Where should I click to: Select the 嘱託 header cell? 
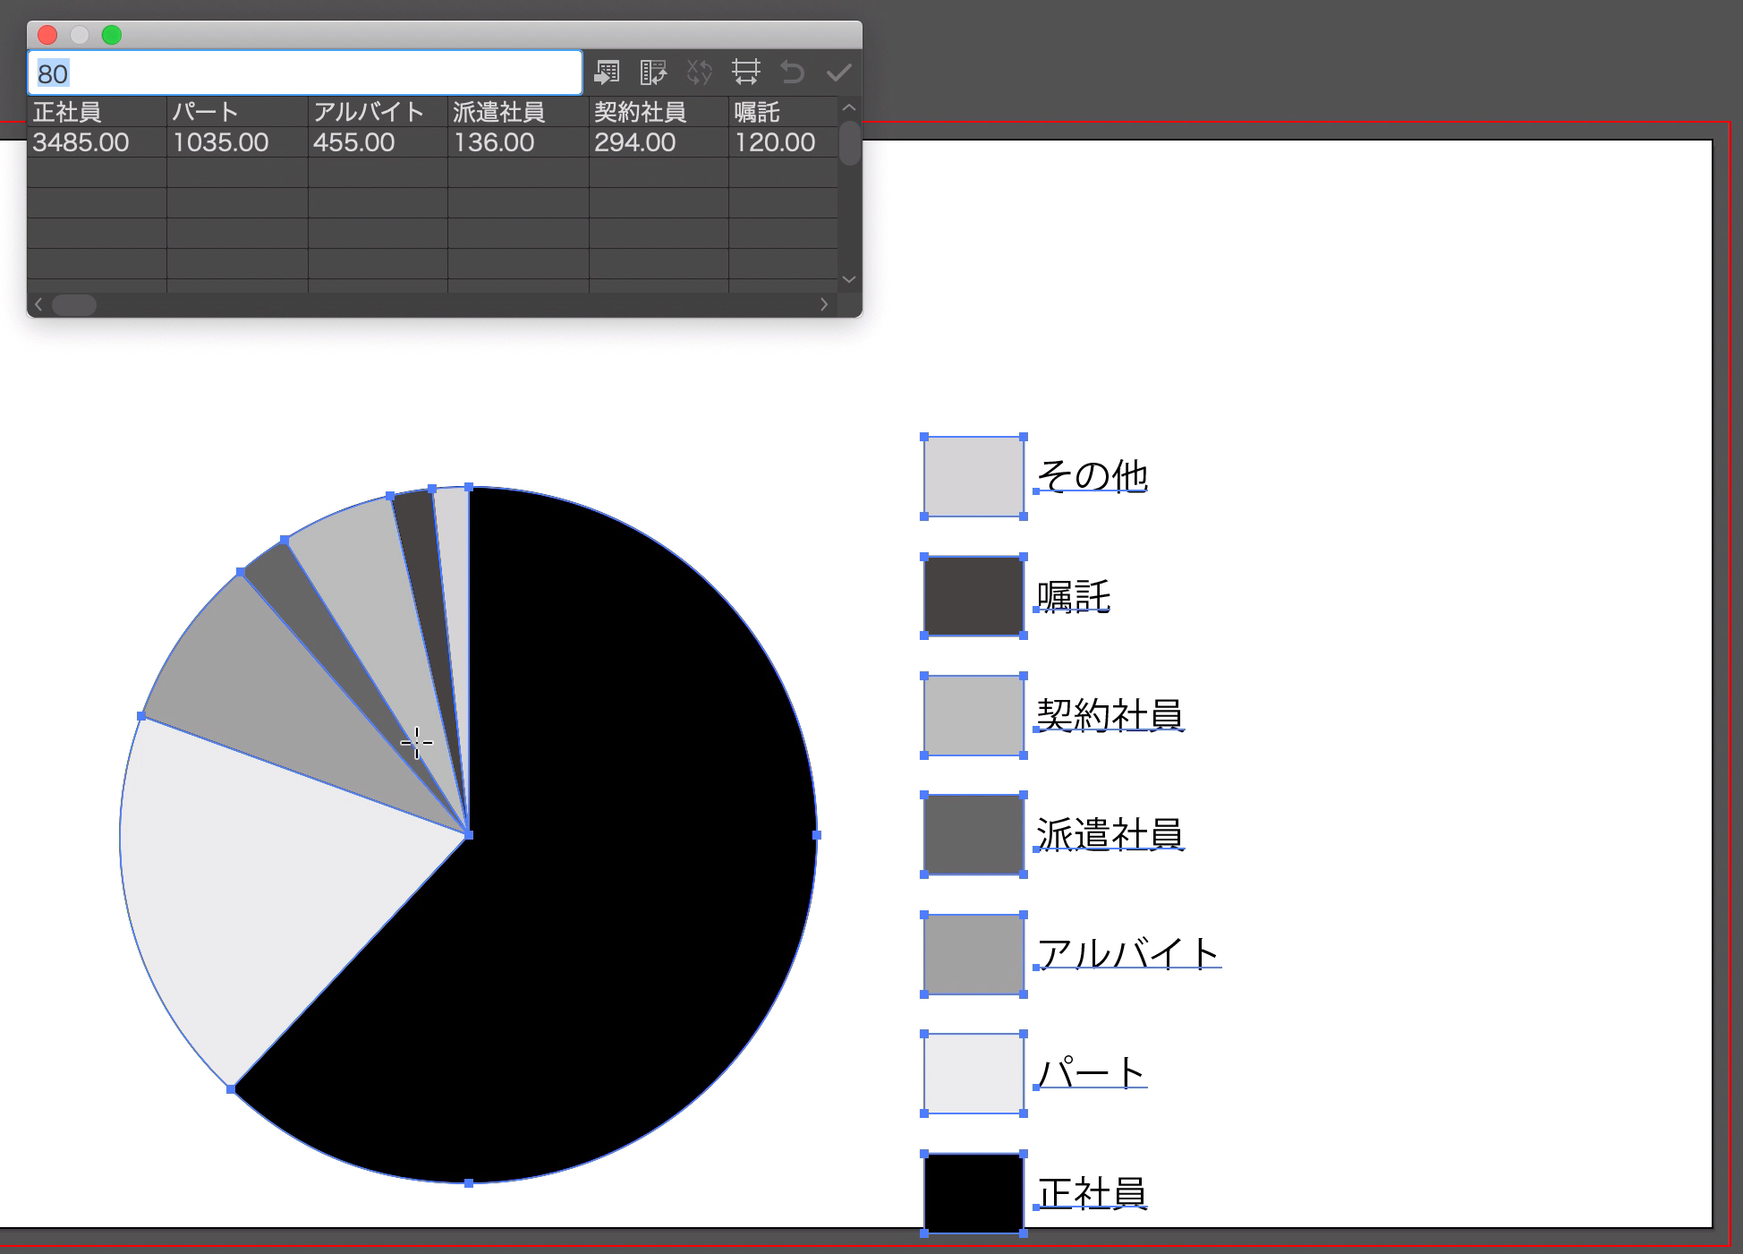point(783,112)
